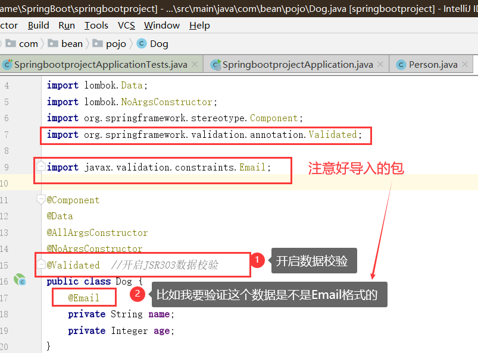Click NoArgsConstructor in the lombok import
This screenshot has width=478, height=353.
pos(167,102)
